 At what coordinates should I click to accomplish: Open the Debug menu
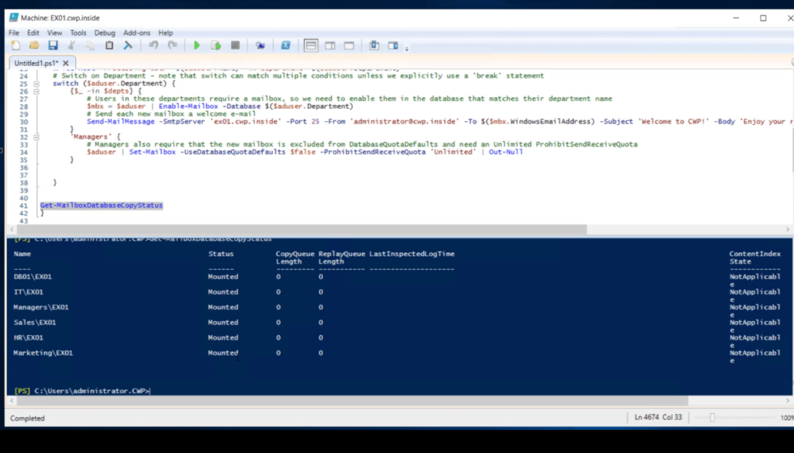coord(104,33)
